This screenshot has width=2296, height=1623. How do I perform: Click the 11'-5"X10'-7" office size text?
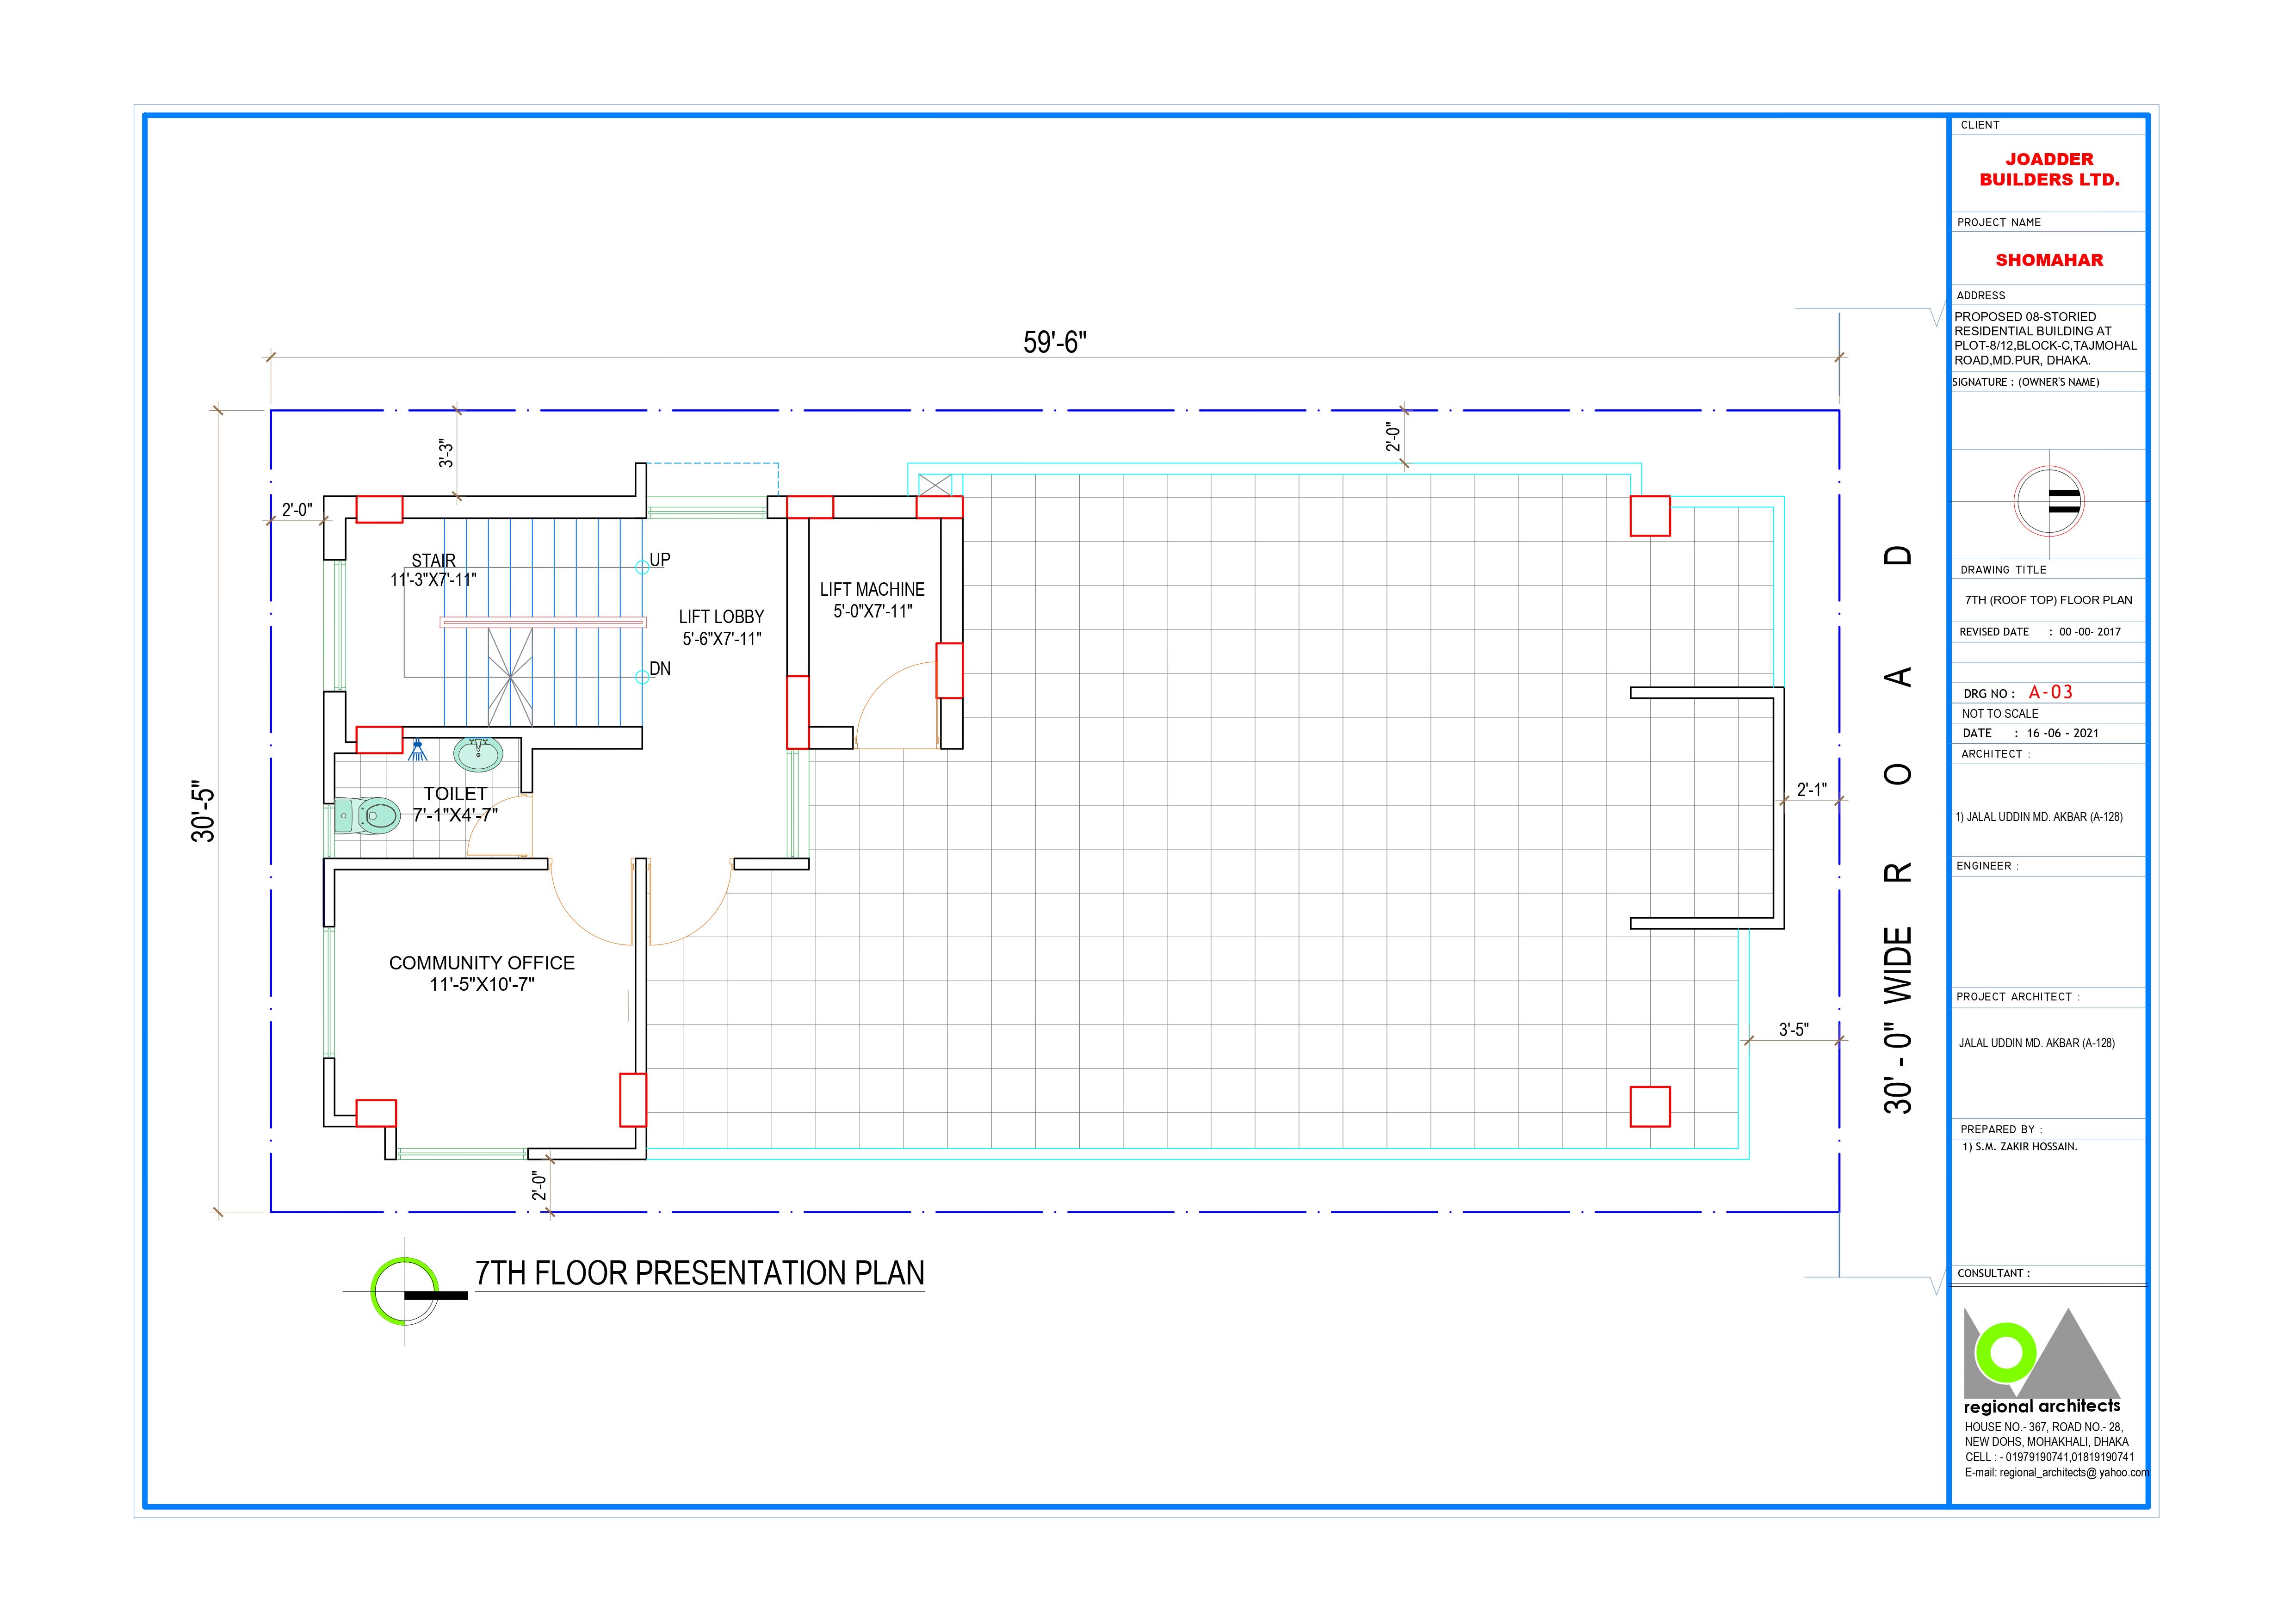[x=482, y=985]
